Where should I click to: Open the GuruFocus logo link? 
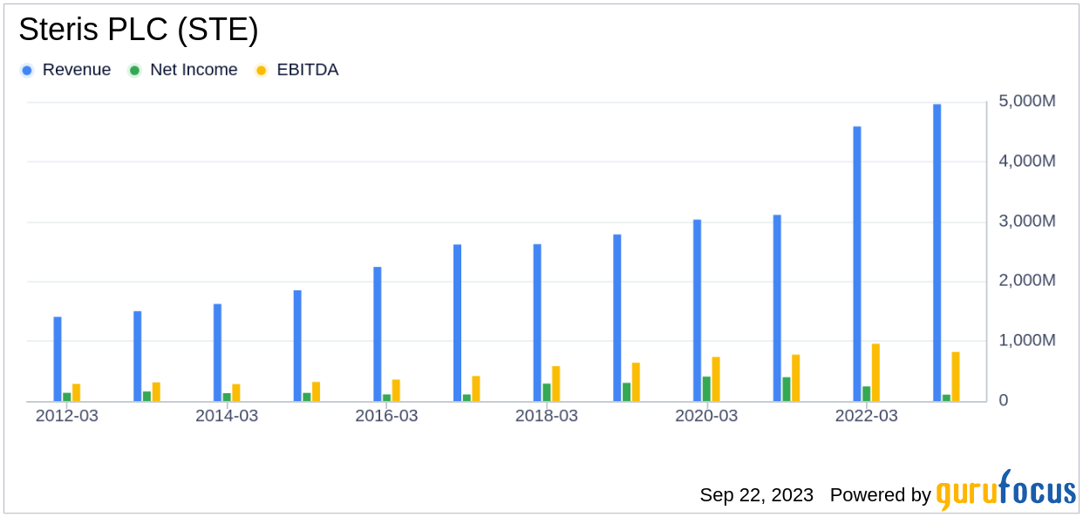coord(1006,489)
